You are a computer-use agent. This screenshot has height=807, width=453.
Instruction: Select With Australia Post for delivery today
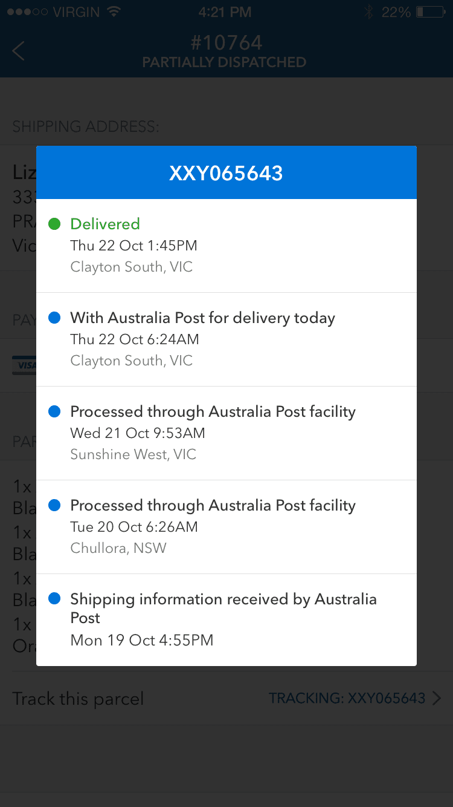226,339
